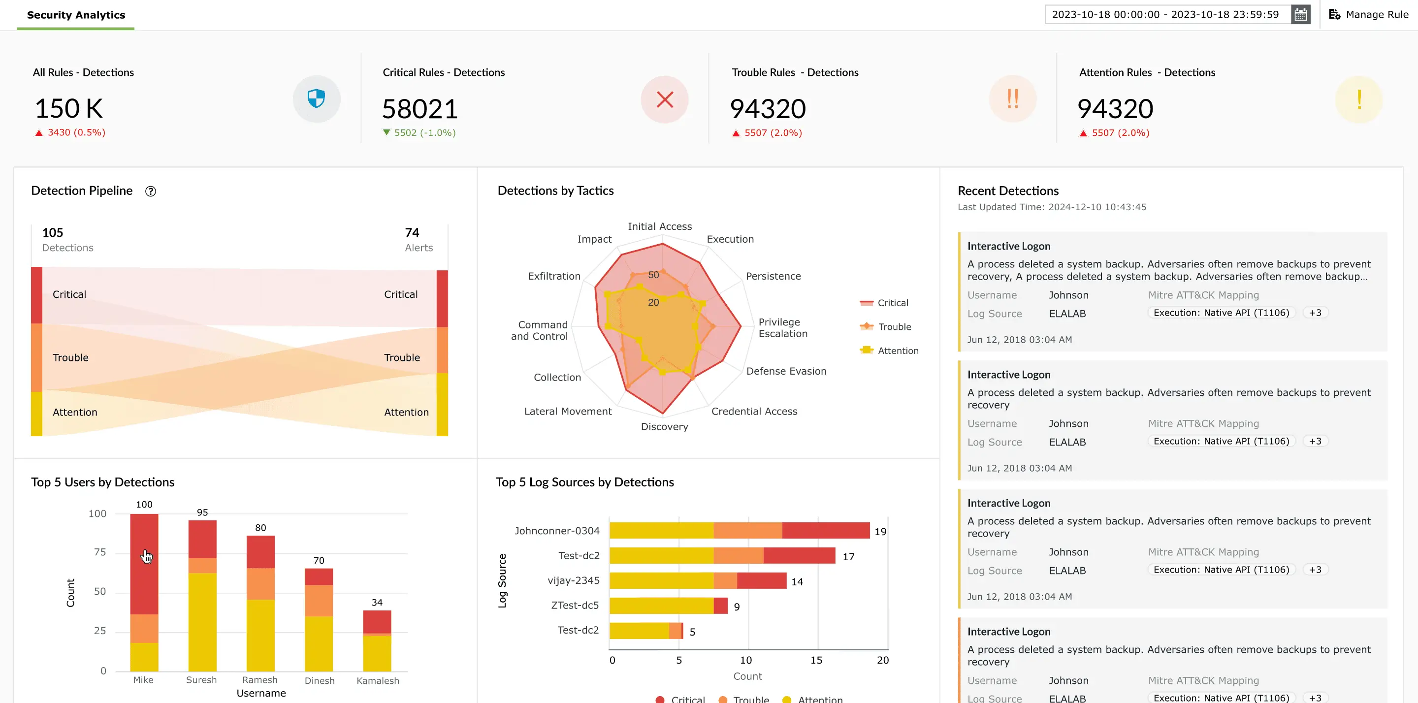The image size is (1418, 703).
Task: Click Execution: Native API (T1106) tag in first card
Action: tap(1221, 313)
